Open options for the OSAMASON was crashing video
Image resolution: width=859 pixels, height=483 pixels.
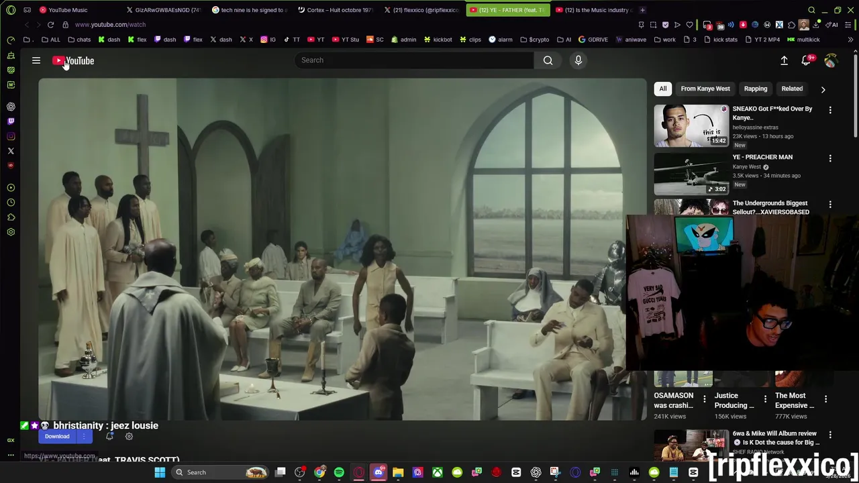pyautogui.click(x=704, y=399)
